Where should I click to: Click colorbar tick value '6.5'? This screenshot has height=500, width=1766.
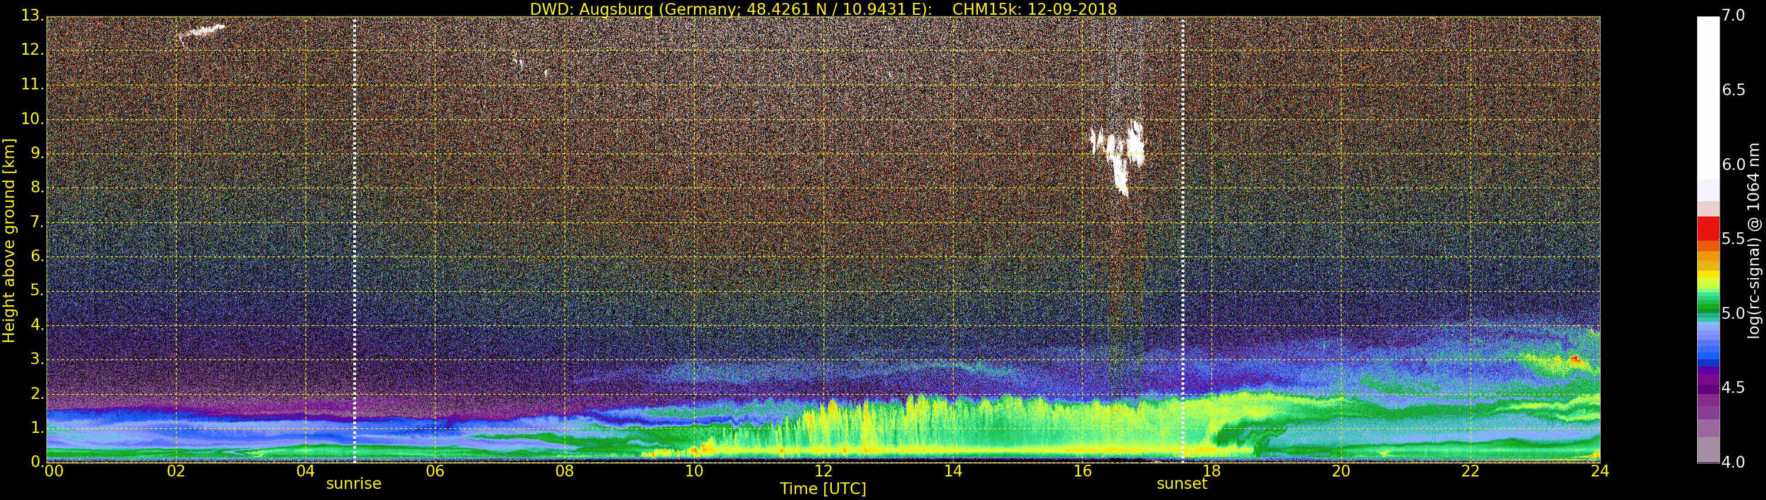coord(1734,90)
